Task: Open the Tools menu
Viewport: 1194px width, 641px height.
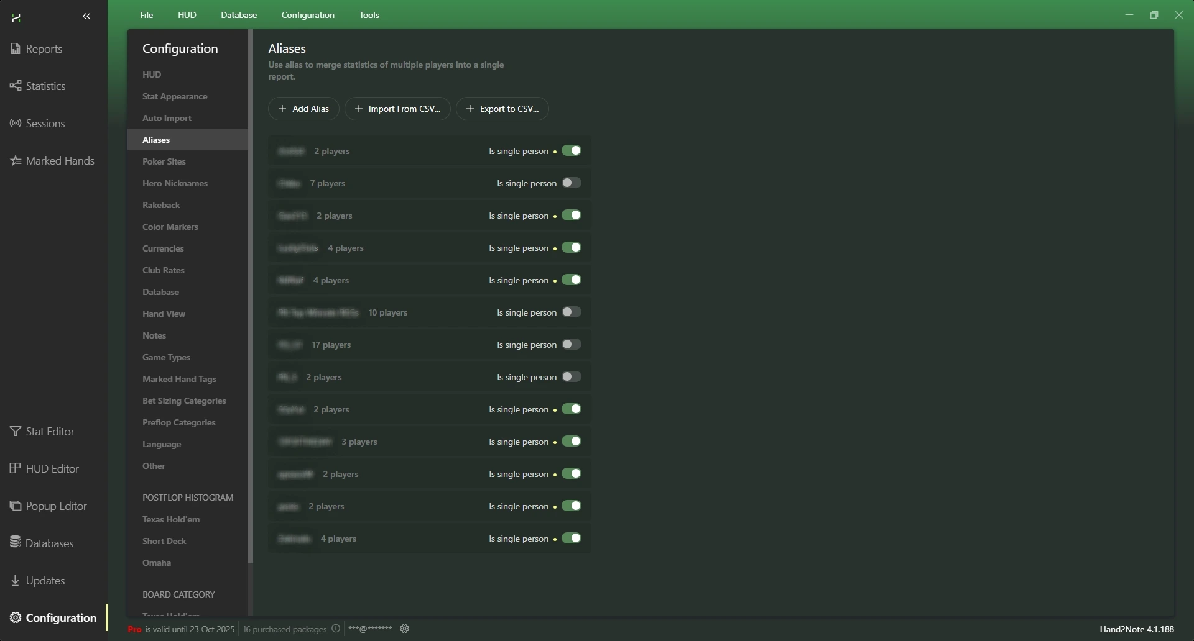Action: 369,15
